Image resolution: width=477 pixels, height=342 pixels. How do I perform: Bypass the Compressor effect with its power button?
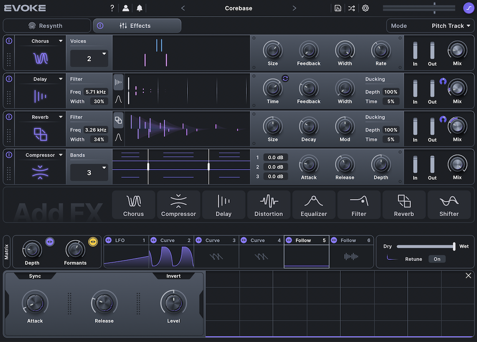pyautogui.click(x=9, y=155)
